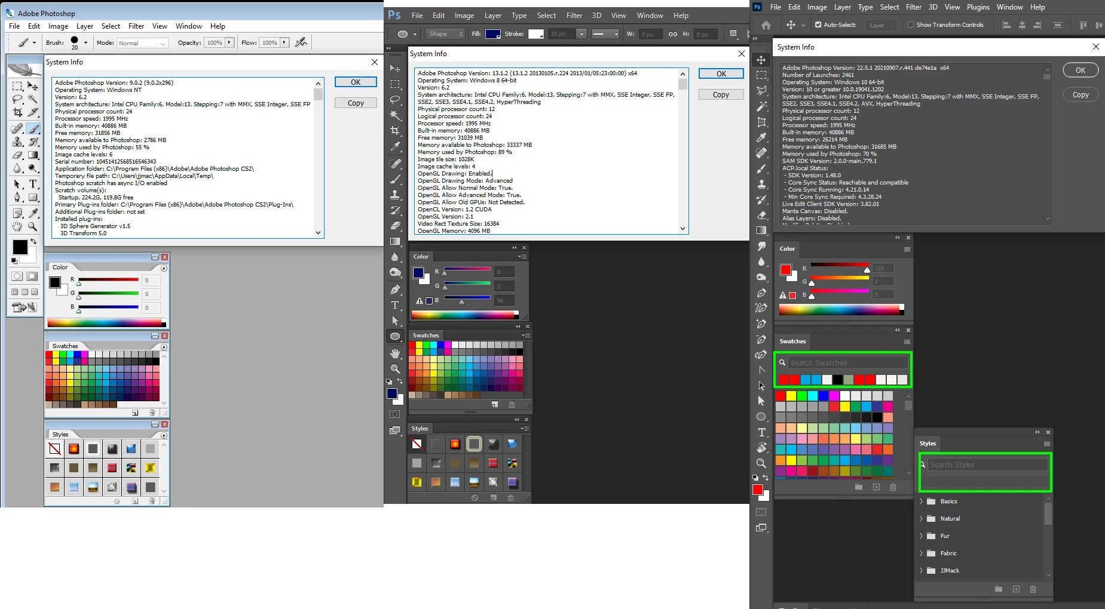Select Polygonal Lasso tool in right Photoshop toolbar
Viewport: 1105px width, 609px height.
point(761,91)
